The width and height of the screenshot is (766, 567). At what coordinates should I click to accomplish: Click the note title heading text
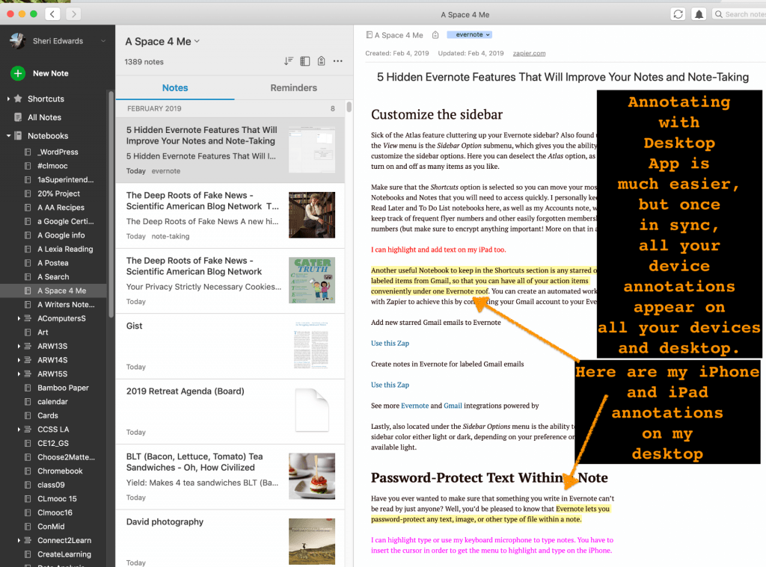(x=563, y=77)
